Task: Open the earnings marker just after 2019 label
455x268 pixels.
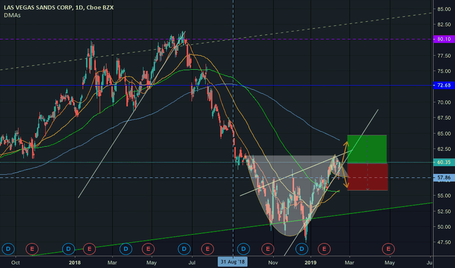Action: [x=324, y=249]
